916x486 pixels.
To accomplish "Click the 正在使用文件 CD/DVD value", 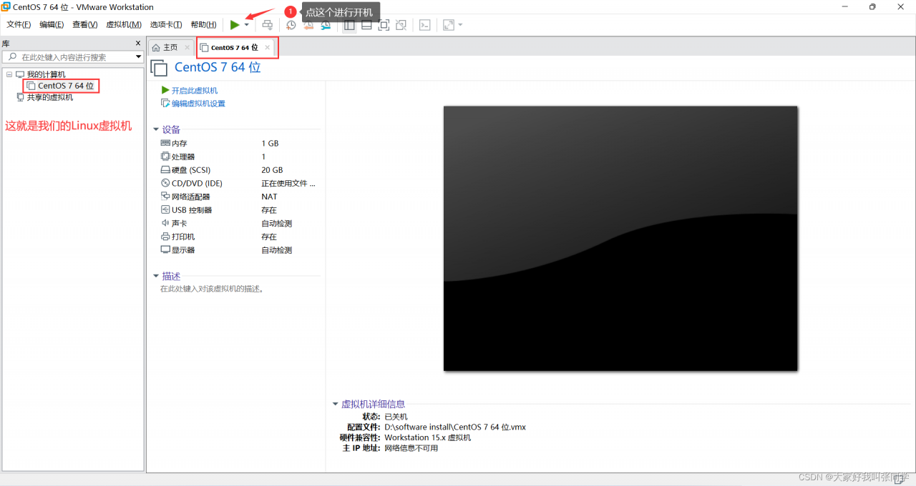I will [288, 184].
